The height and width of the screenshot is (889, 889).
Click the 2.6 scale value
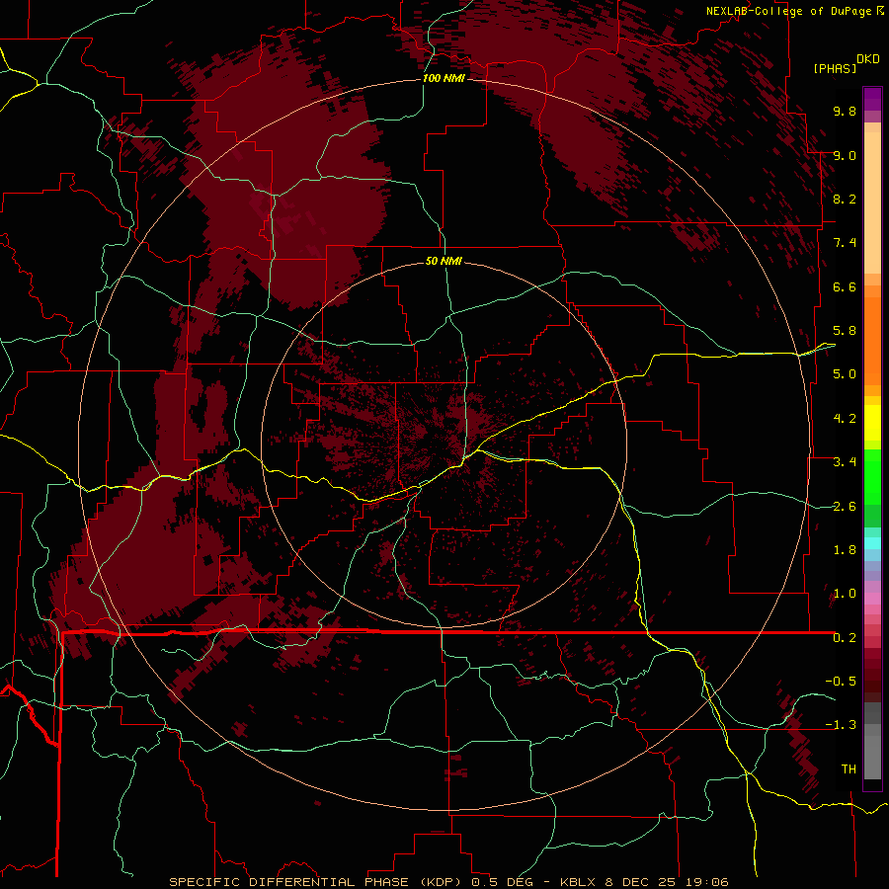pos(845,507)
